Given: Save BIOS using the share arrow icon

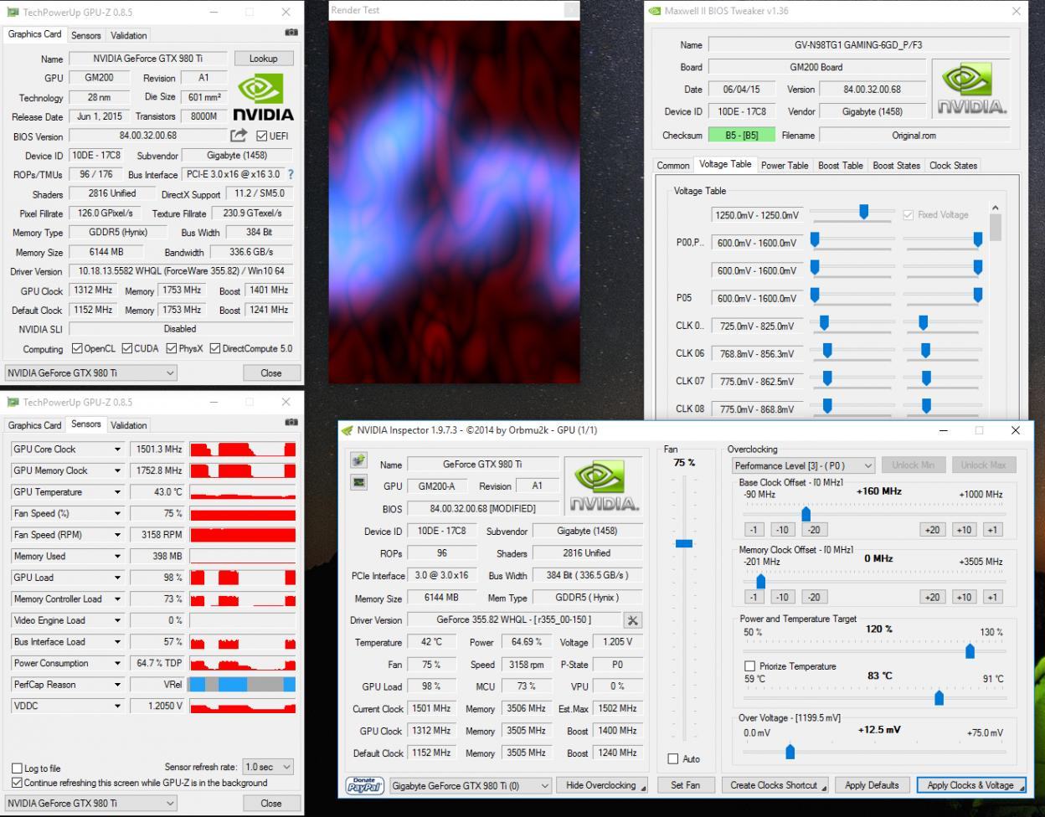Looking at the screenshot, I should pos(239,136).
